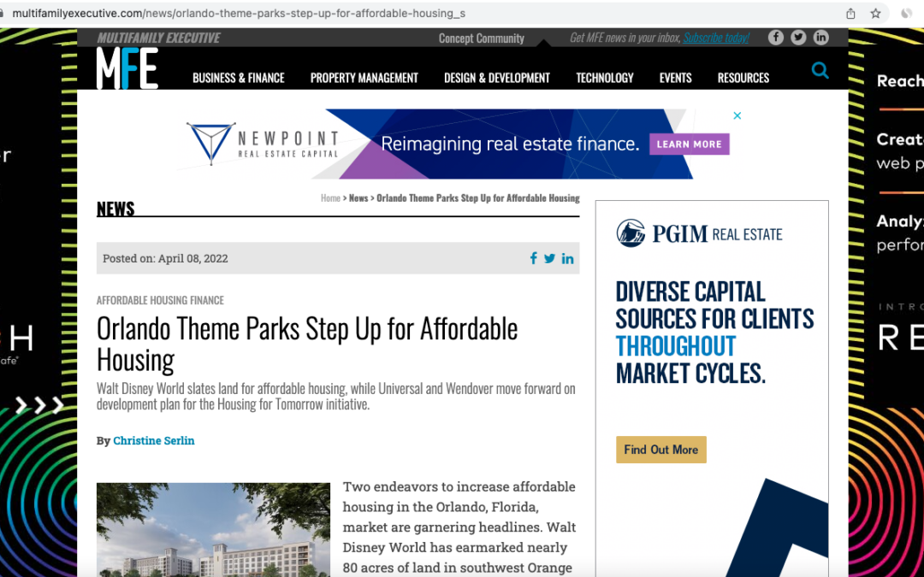Share article via LinkedIn icon
Image resolution: width=924 pixels, height=577 pixels.
pyautogui.click(x=567, y=258)
